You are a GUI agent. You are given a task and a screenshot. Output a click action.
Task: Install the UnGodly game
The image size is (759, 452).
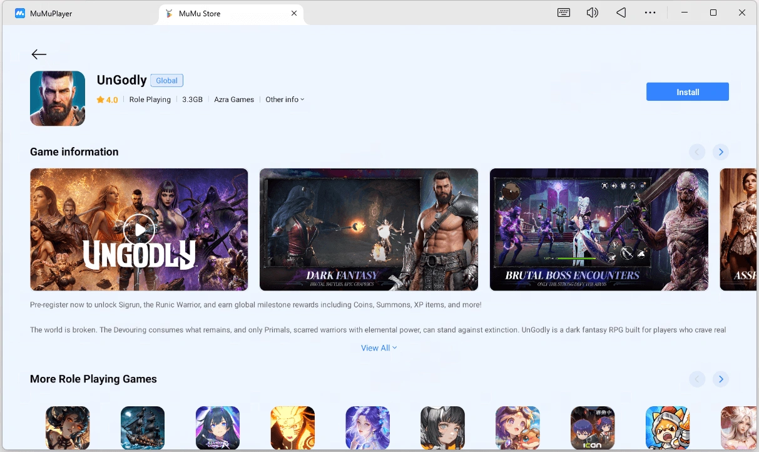point(688,92)
